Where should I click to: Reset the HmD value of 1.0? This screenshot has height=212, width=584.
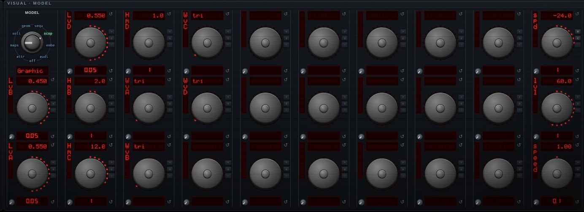169,14
